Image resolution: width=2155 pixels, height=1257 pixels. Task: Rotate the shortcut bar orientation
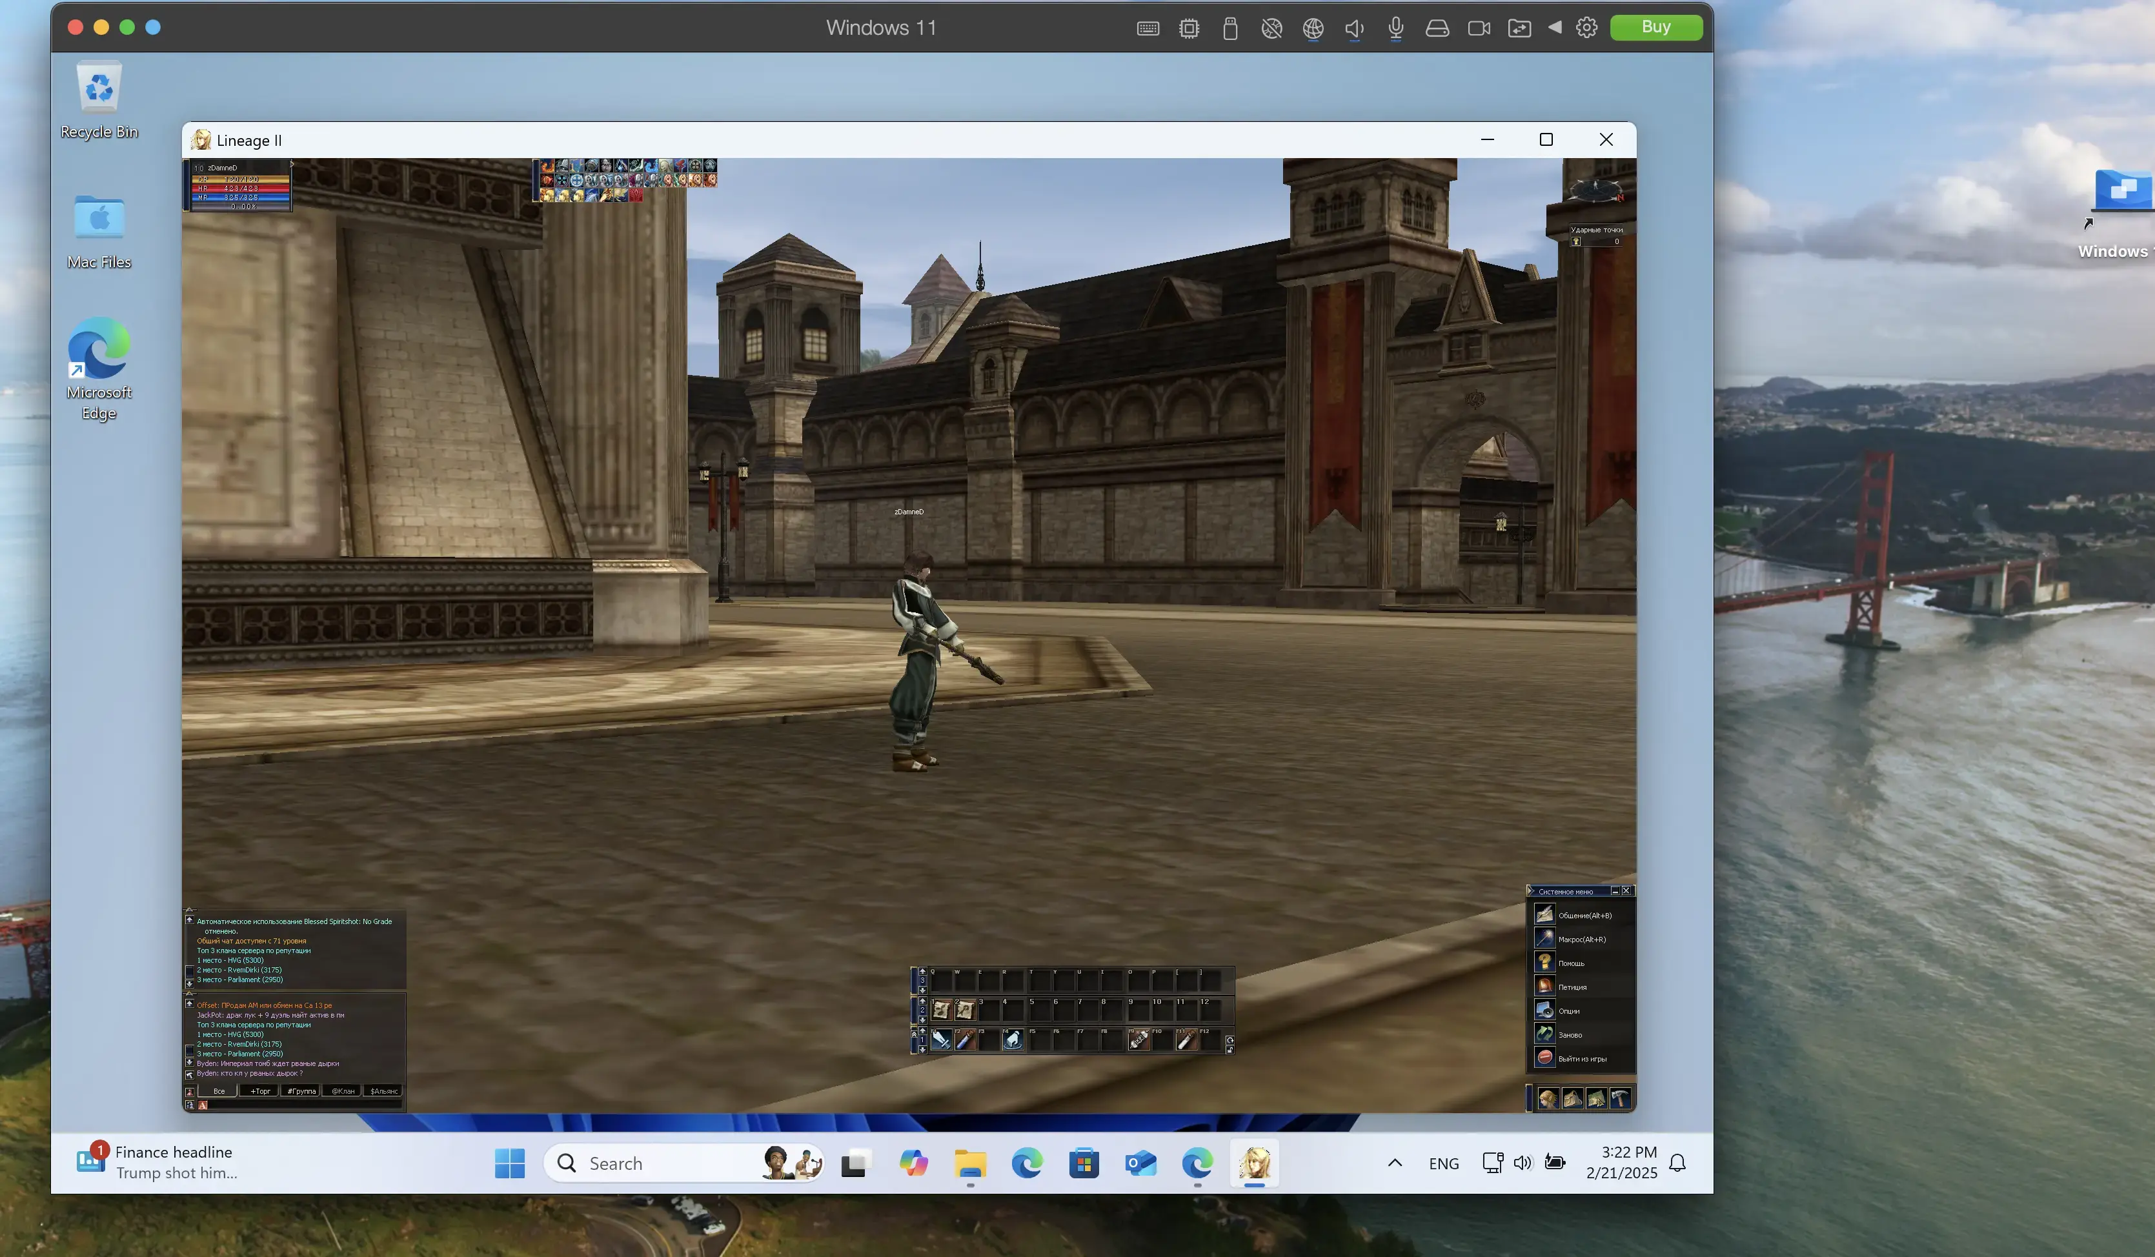click(x=1229, y=1041)
